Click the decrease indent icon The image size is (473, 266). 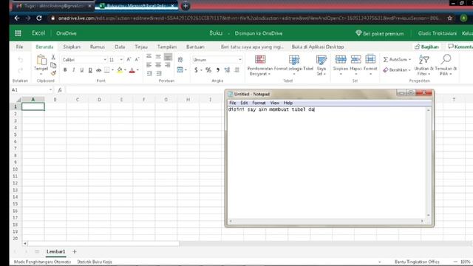pos(149,73)
